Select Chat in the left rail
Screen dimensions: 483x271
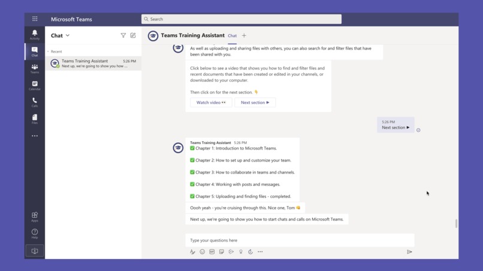(x=35, y=51)
